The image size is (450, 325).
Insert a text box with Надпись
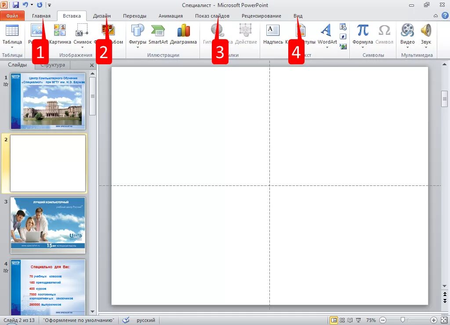pyautogui.click(x=273, y=34)
